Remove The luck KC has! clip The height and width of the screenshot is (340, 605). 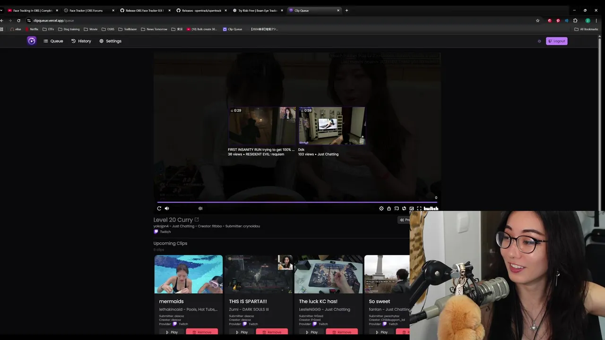click(342, 332)
